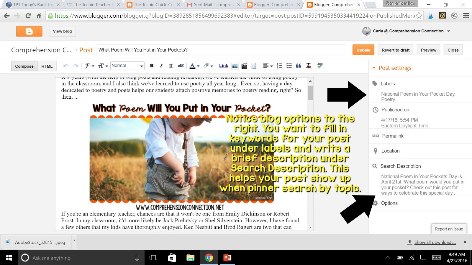Remove formatting from selected text
Screen dimensions: 472x265
point(308,66)
